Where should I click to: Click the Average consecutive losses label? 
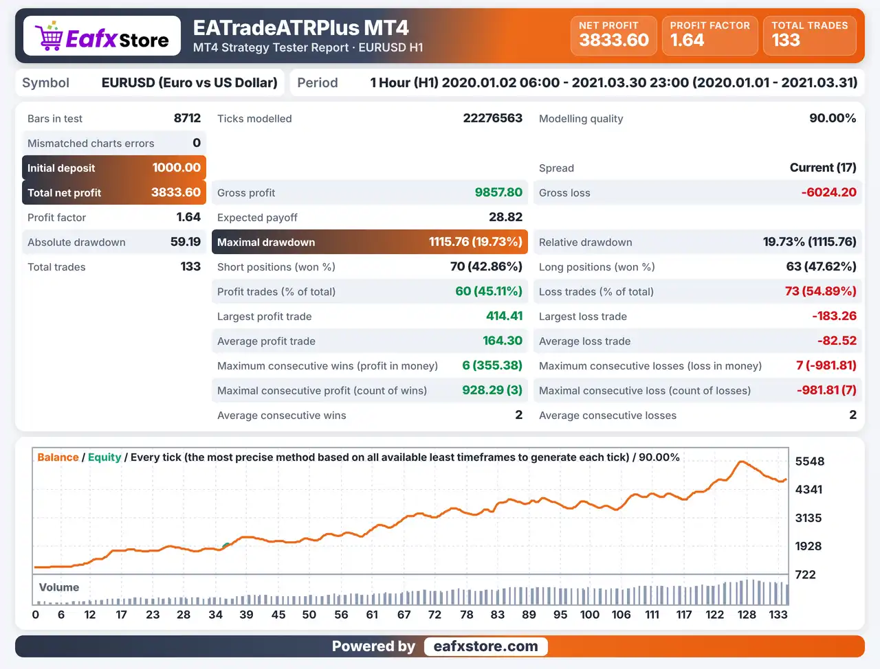coord(608,416)
